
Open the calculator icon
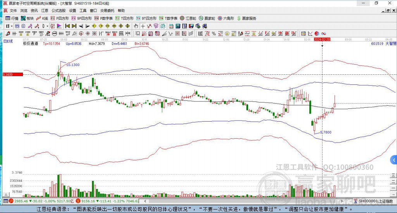178,26
